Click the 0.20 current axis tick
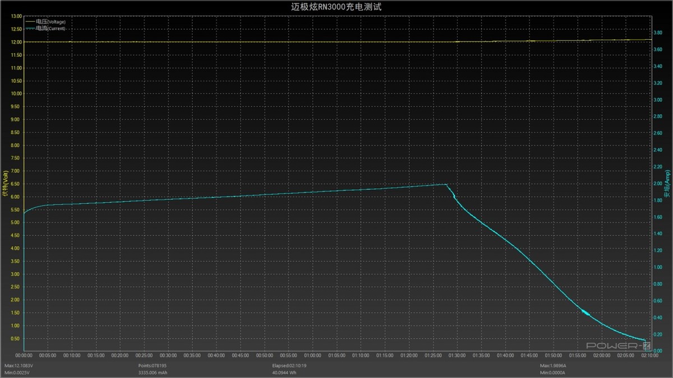This screenshot has width=673, height=378. coord(658,334)
